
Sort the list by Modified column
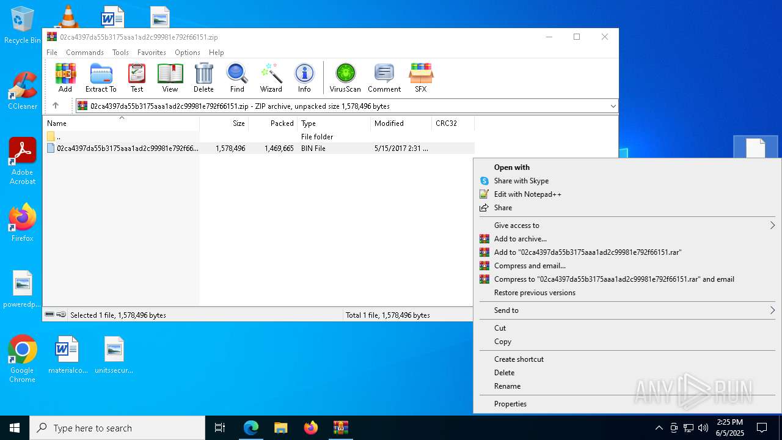[401, 123]
